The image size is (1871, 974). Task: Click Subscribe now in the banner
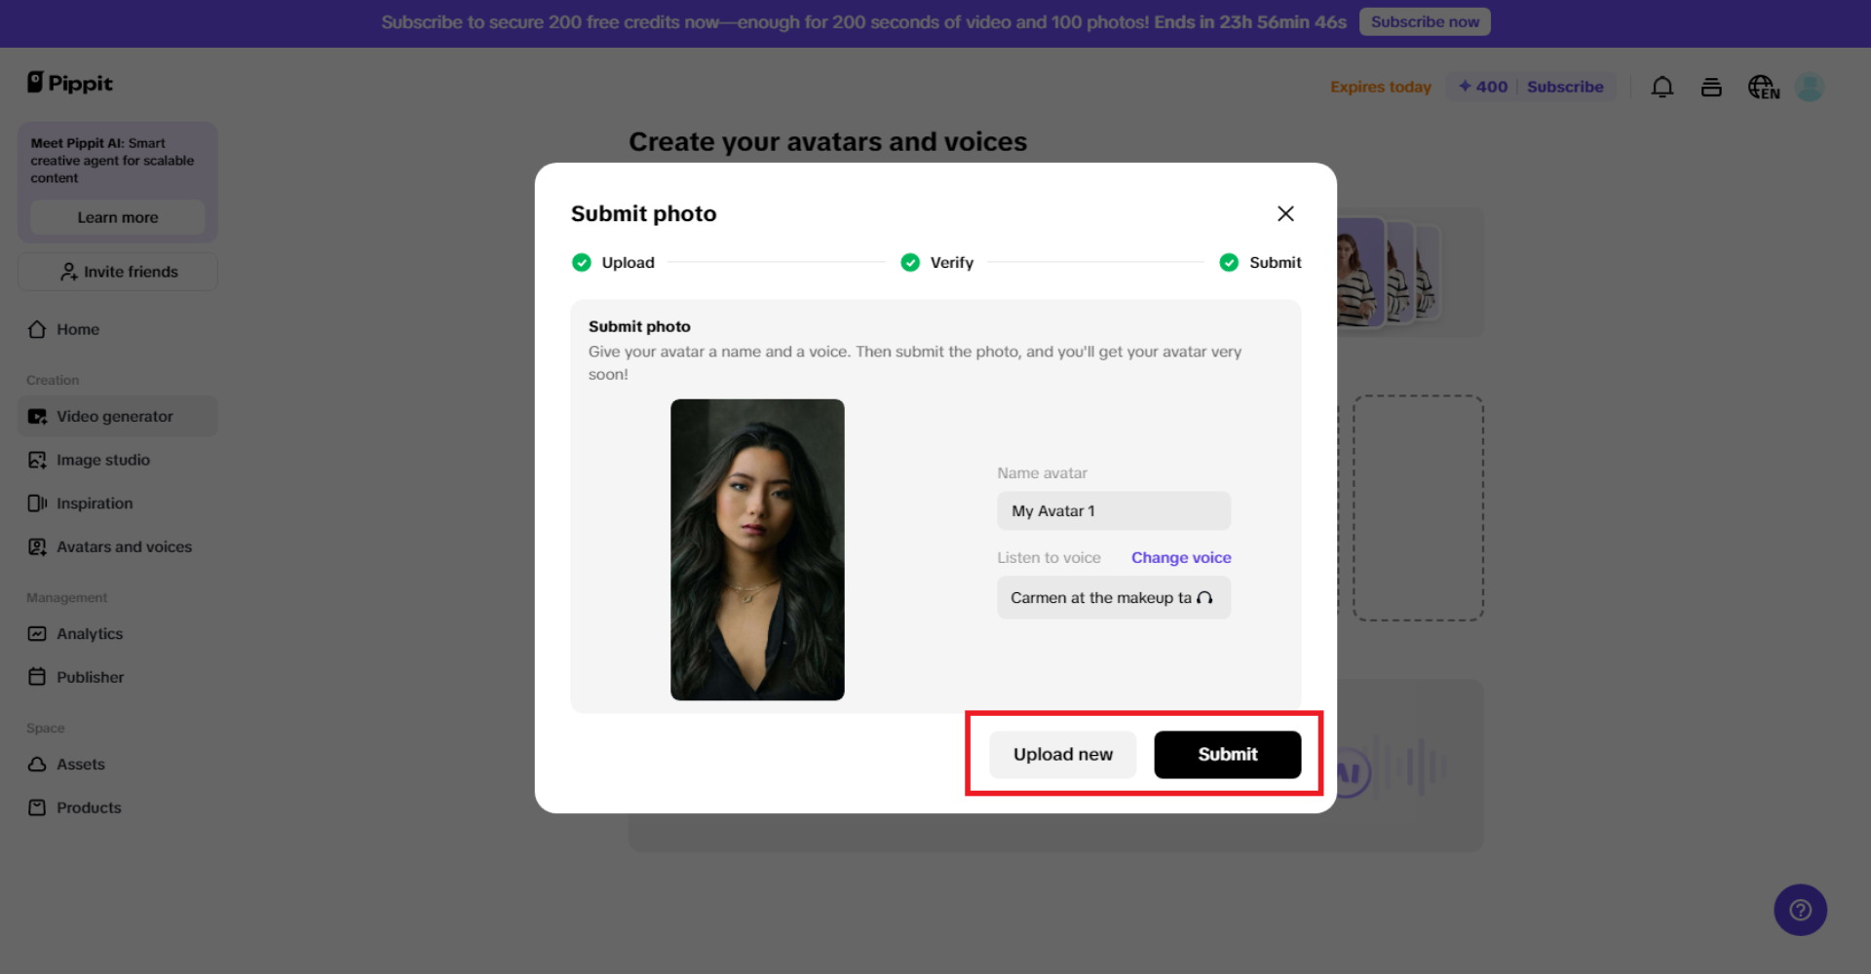coord(1424,20)
